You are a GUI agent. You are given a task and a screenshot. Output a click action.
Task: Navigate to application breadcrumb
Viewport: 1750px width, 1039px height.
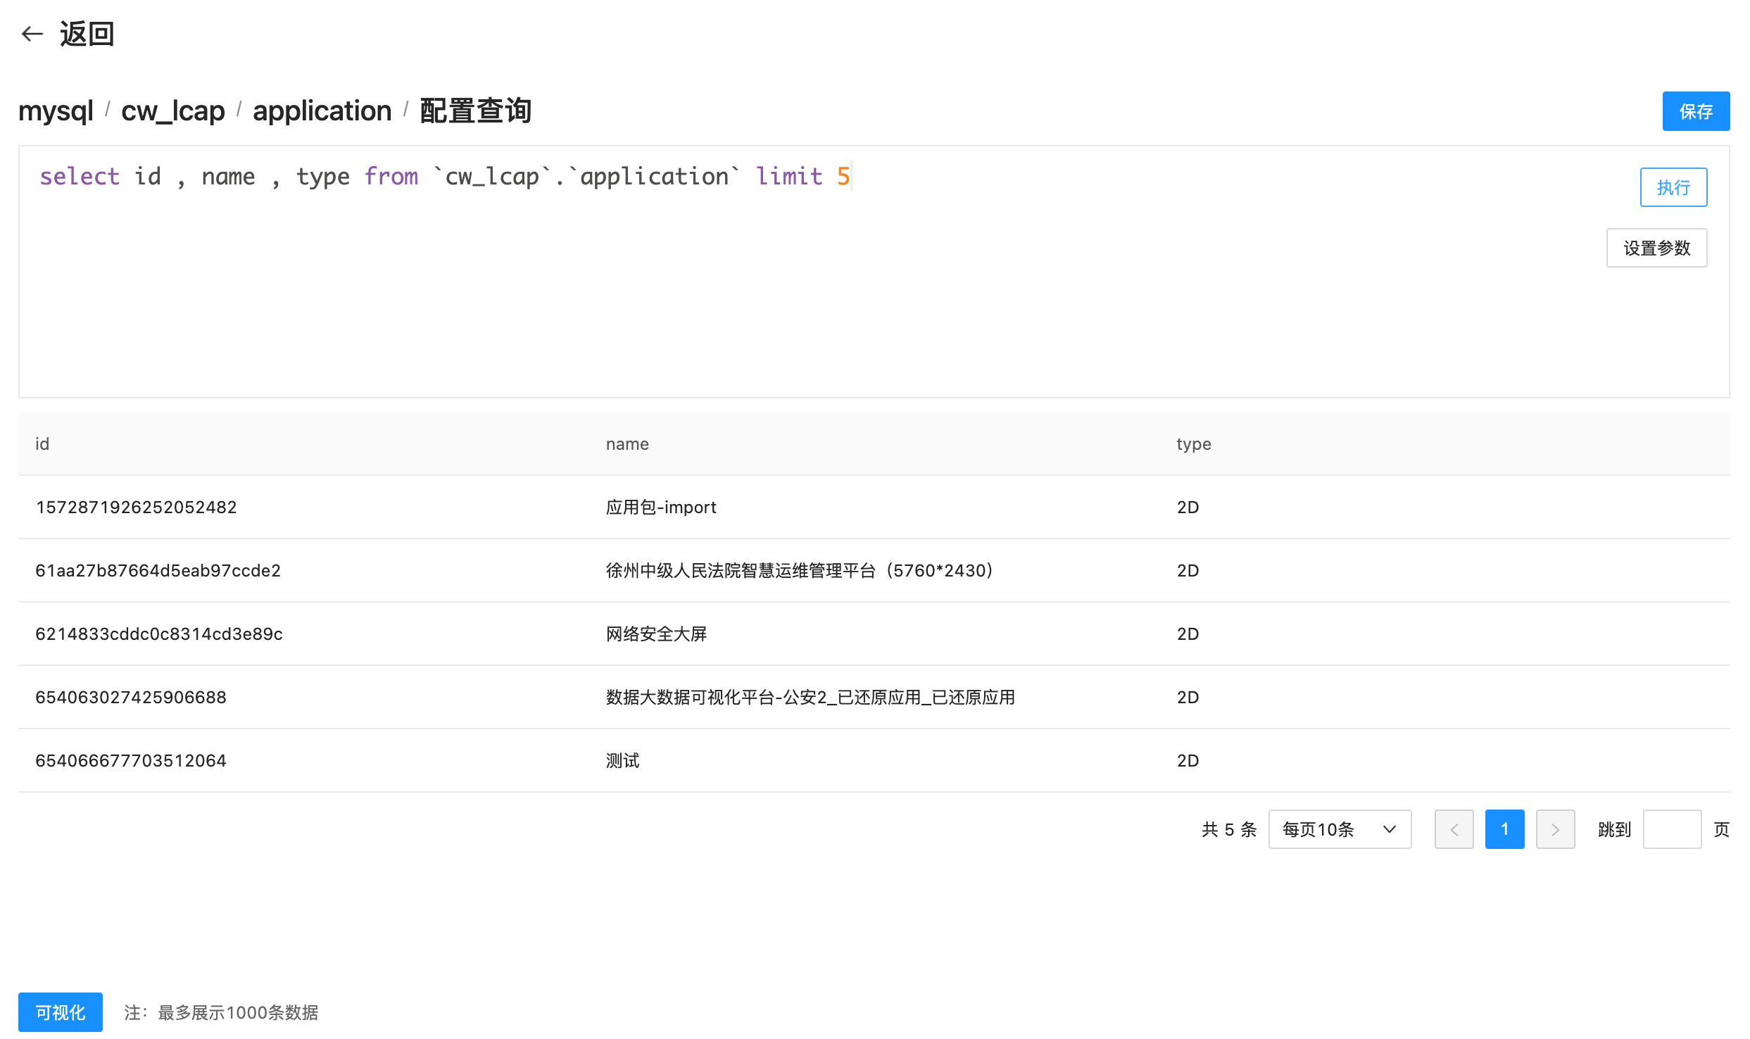(322, 111)
